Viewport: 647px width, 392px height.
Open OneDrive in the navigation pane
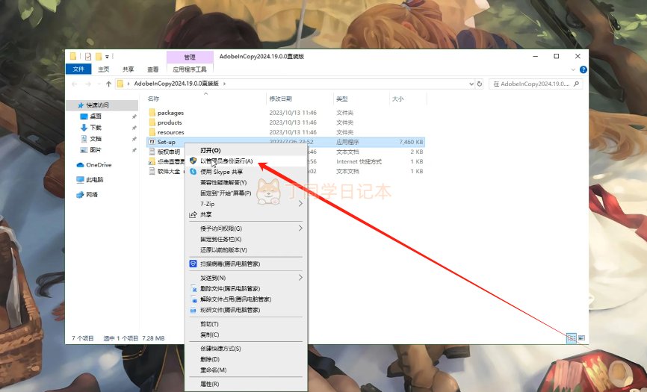click(x=98, y=165)
